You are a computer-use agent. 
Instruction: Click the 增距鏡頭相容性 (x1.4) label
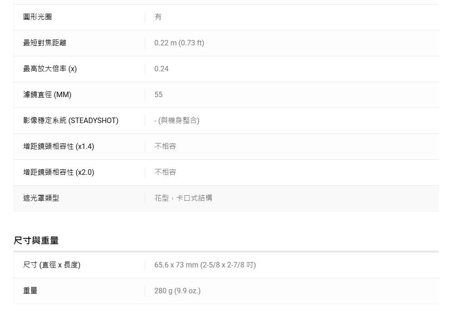(x=59, y=146)
